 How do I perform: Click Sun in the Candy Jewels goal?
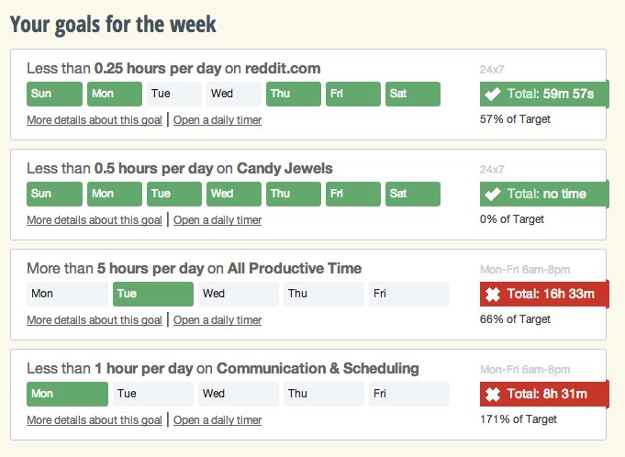pyautogui.click(x=55, y=194)
